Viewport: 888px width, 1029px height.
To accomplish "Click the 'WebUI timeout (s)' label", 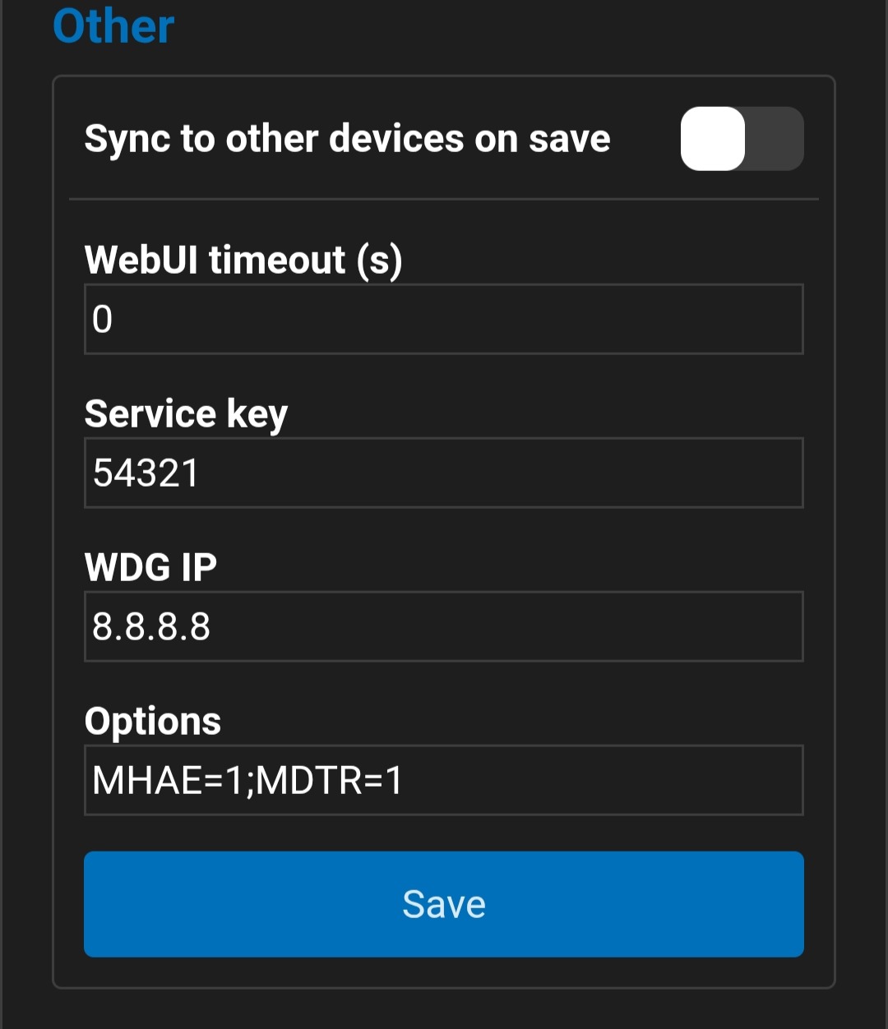I will [x=243, y=261].
